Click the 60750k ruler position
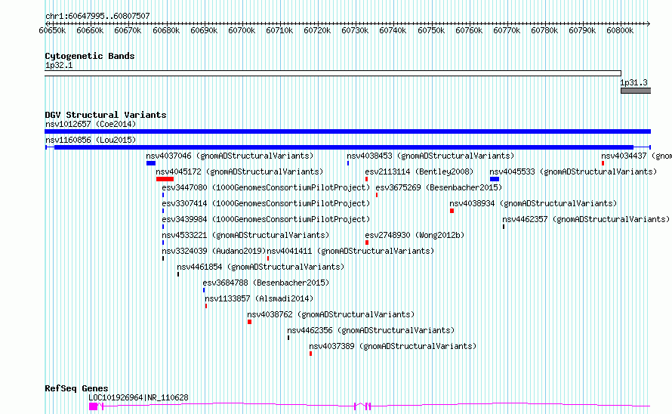 pos(431,31)
